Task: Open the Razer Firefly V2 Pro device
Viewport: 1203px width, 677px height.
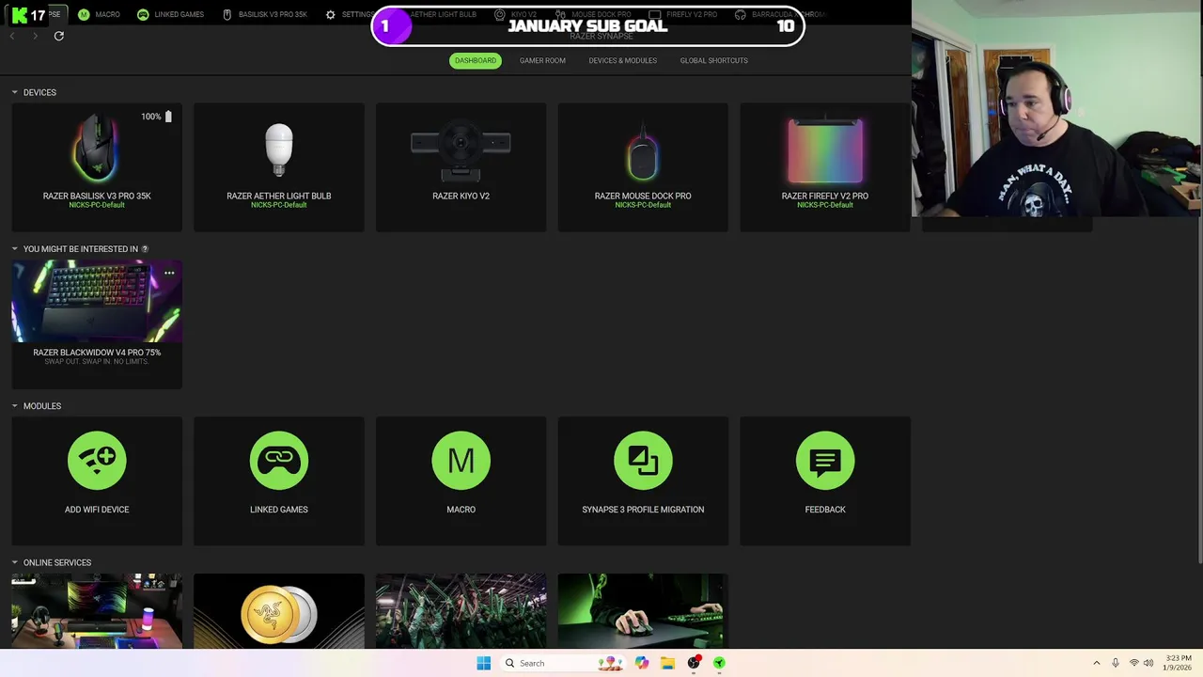Action: [825, 166]
